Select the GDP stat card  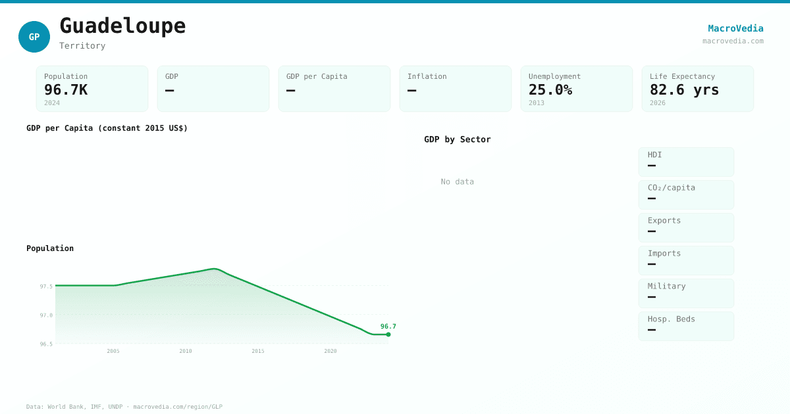point(213,89)
